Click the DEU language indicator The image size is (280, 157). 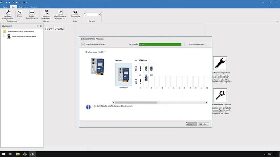click(x=269, y=154)
